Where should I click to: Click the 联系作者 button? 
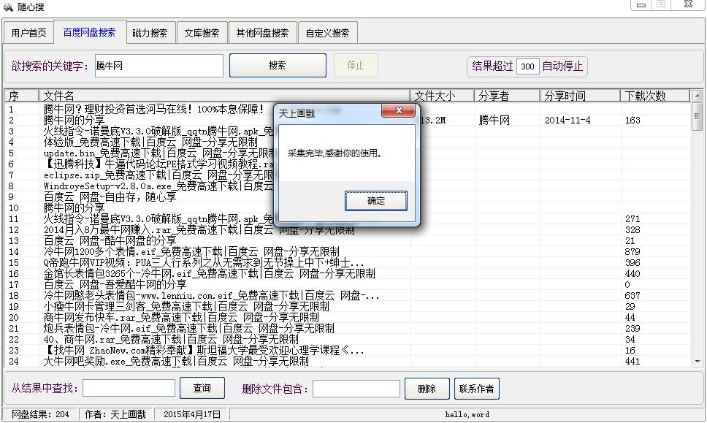pos(476,389)
